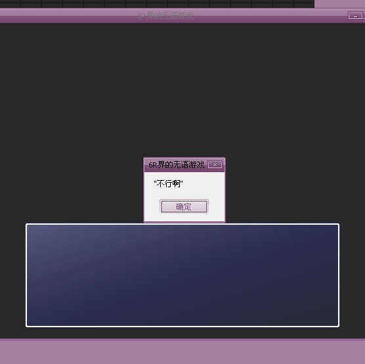Close the "不行啊" message dialog
The width and height of the screenshot is (365, 364).
pyautogui.click(x=215, y=165)
